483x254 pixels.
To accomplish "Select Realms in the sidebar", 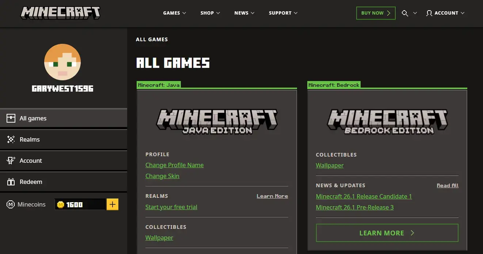I will coord(64,139).
